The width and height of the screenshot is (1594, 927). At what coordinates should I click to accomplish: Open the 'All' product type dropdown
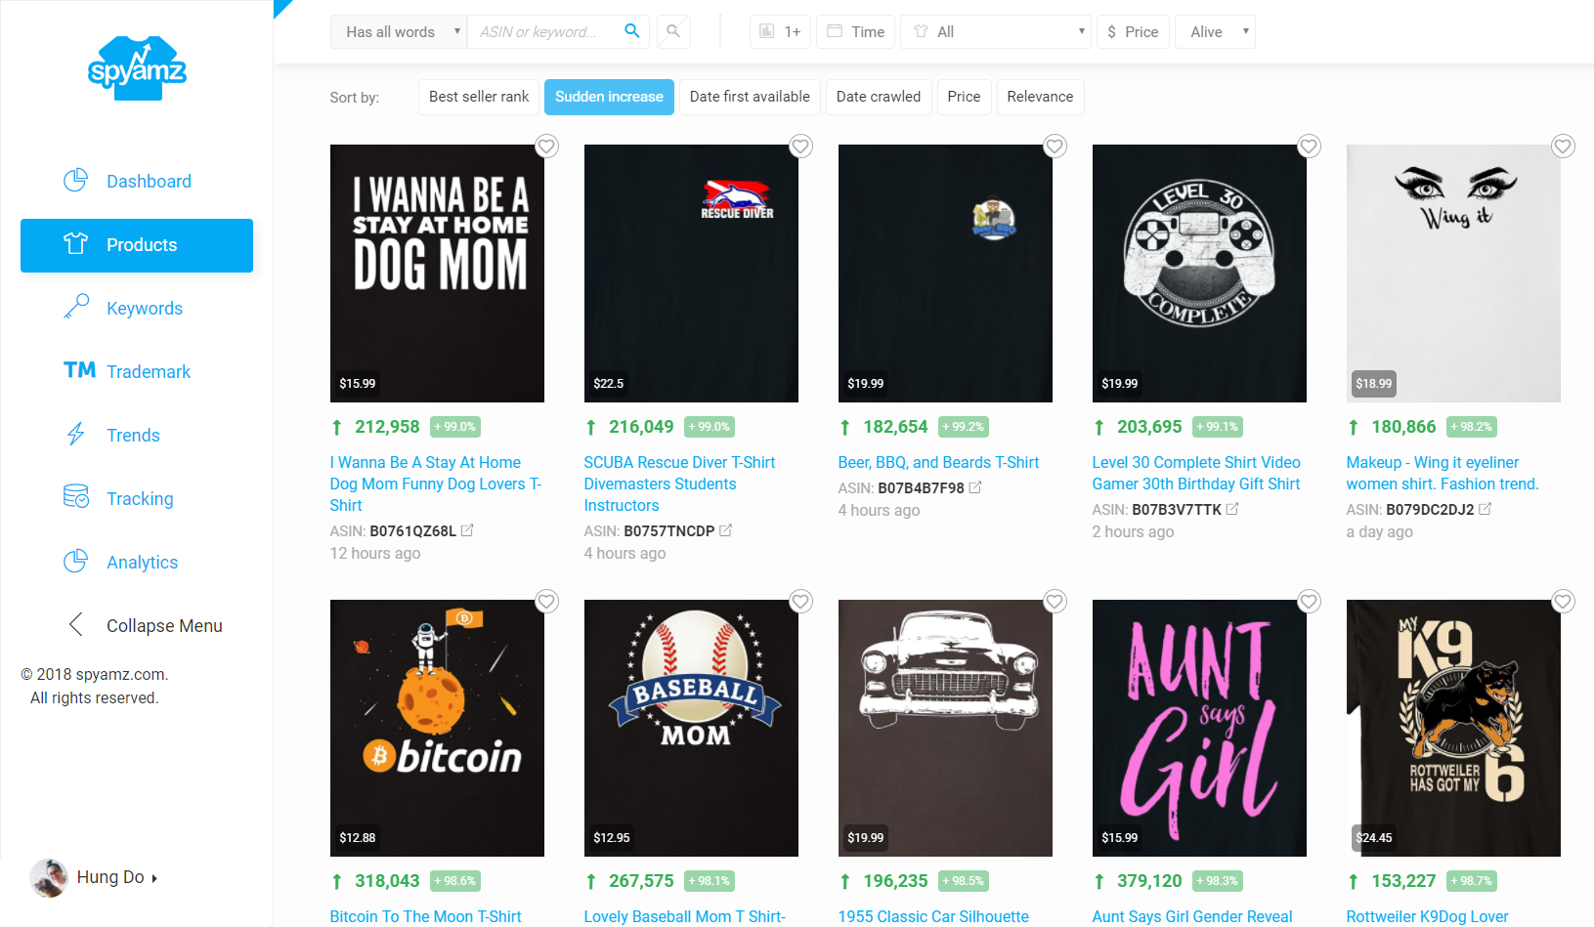point(995,31)
